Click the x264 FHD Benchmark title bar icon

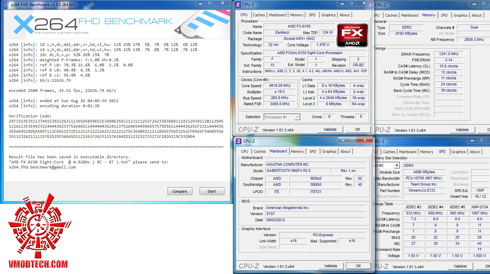tap(6, 4)
